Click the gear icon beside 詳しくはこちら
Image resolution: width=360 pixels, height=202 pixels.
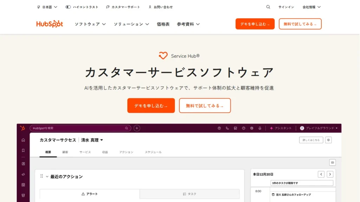click(328, 140)
